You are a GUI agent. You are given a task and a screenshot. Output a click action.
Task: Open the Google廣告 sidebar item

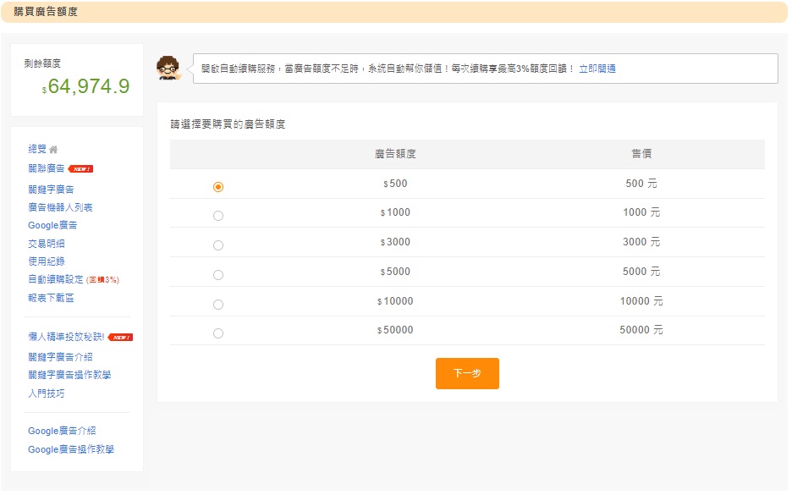point(52,225)
